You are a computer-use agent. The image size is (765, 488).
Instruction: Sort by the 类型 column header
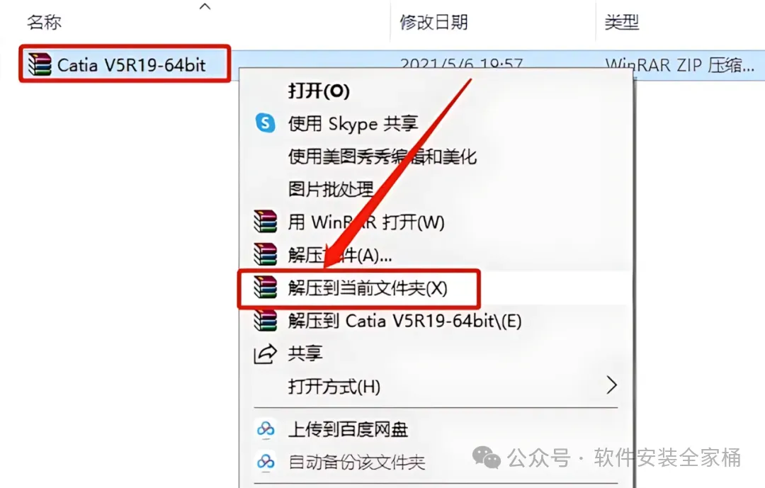[622, 22]
